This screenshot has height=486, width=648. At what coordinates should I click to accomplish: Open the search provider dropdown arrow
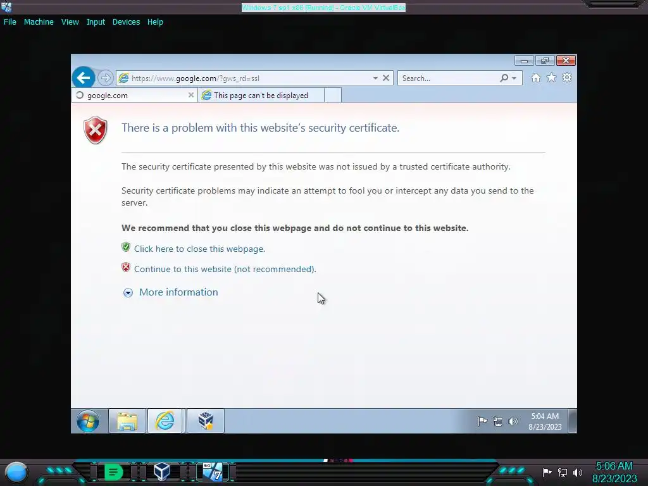[x=514, y=78]
